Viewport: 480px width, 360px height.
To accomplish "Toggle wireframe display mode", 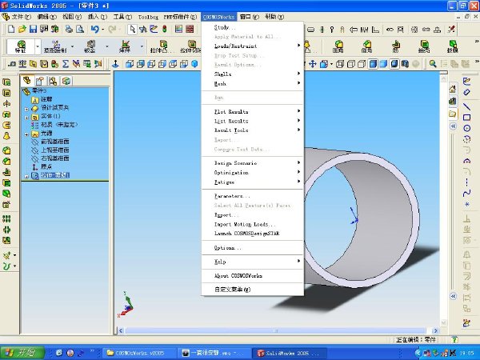I will click(340, 64).
